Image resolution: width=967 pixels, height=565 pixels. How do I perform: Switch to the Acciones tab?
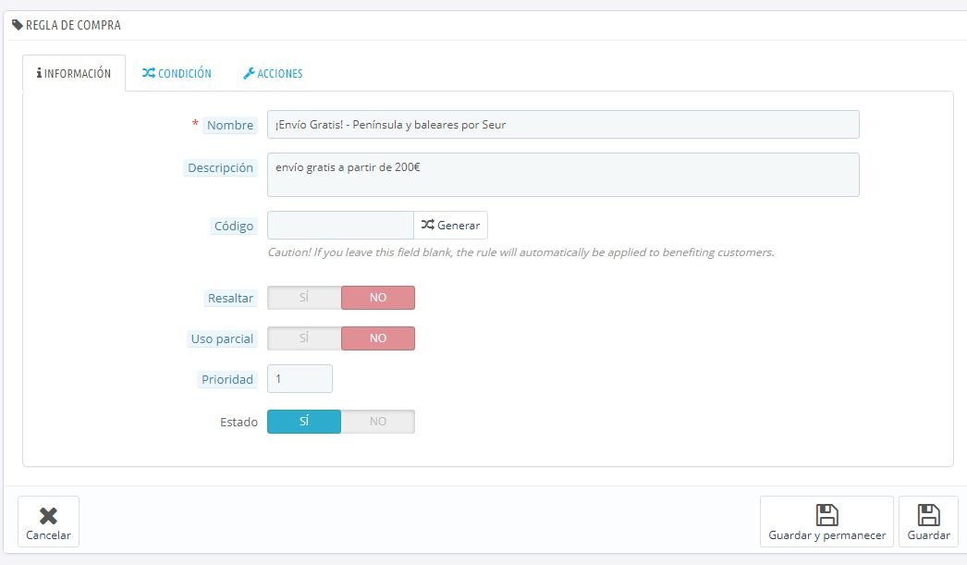point(274,73)
